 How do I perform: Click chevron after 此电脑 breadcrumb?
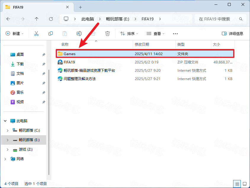[100, 19]
